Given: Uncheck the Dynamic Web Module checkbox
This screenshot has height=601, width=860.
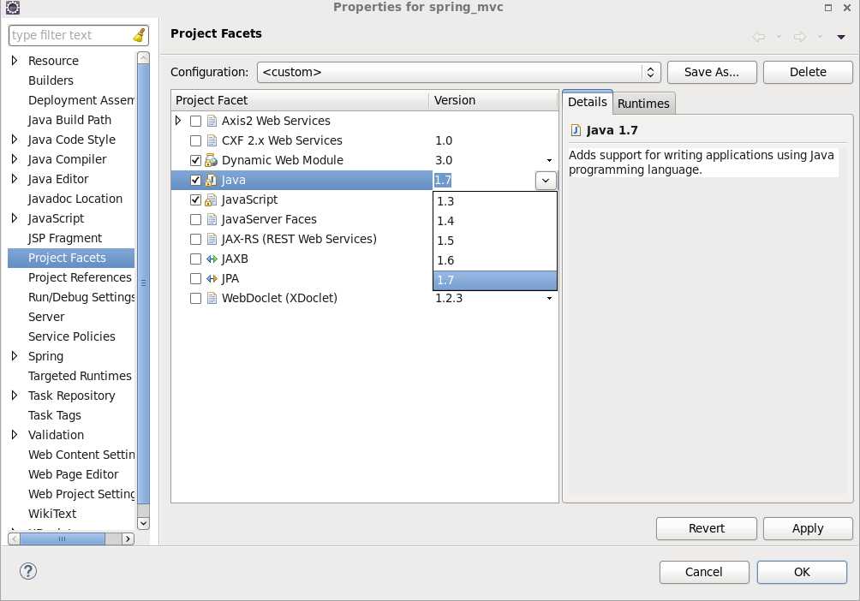Looking at the screenshot, I should coord(195,160).
